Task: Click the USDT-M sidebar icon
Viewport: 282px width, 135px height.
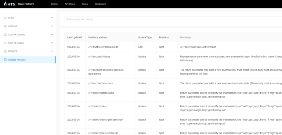Action: 5,26
